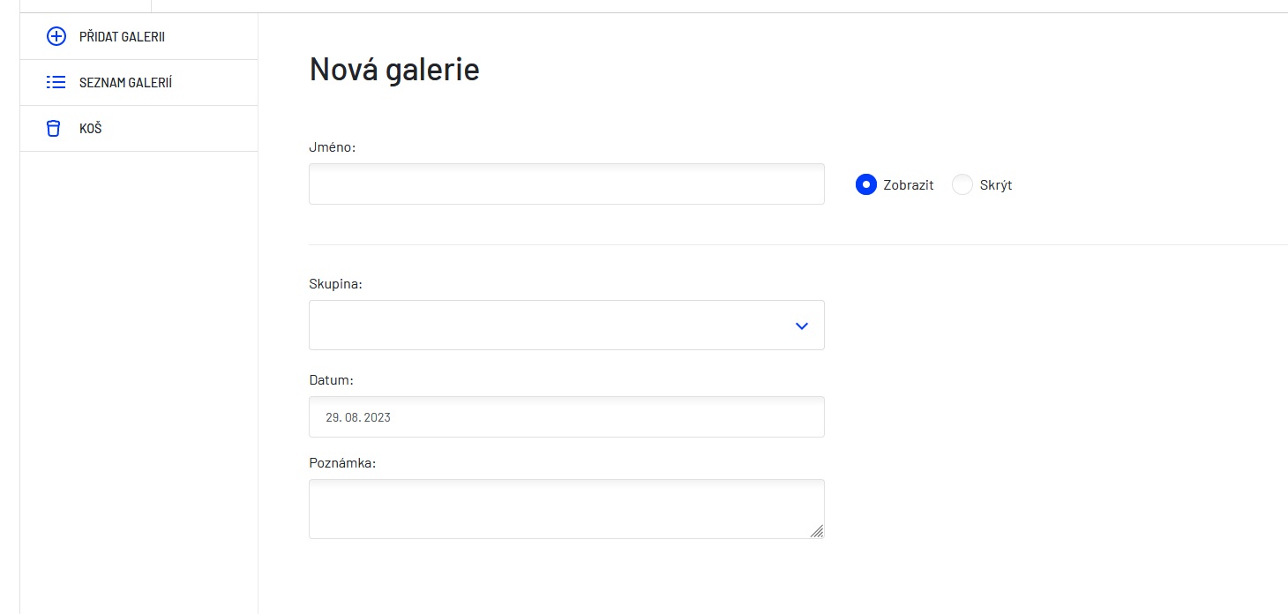Select the Skrýt radio button circle
Viewport: 1288px width, 614px height.
(x=962, y=184)
